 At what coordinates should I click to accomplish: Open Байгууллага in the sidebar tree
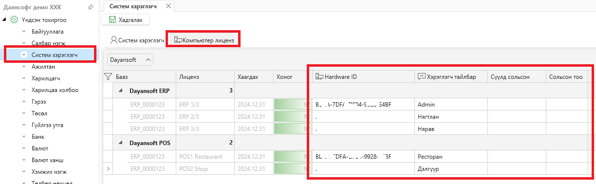click(48, 31)
